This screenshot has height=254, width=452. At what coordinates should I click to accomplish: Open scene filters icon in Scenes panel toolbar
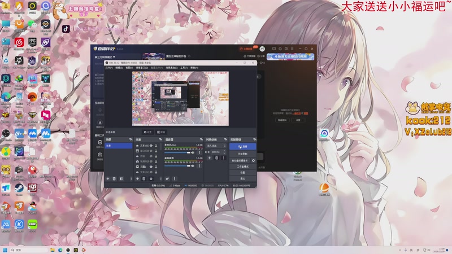click(121, 179)
